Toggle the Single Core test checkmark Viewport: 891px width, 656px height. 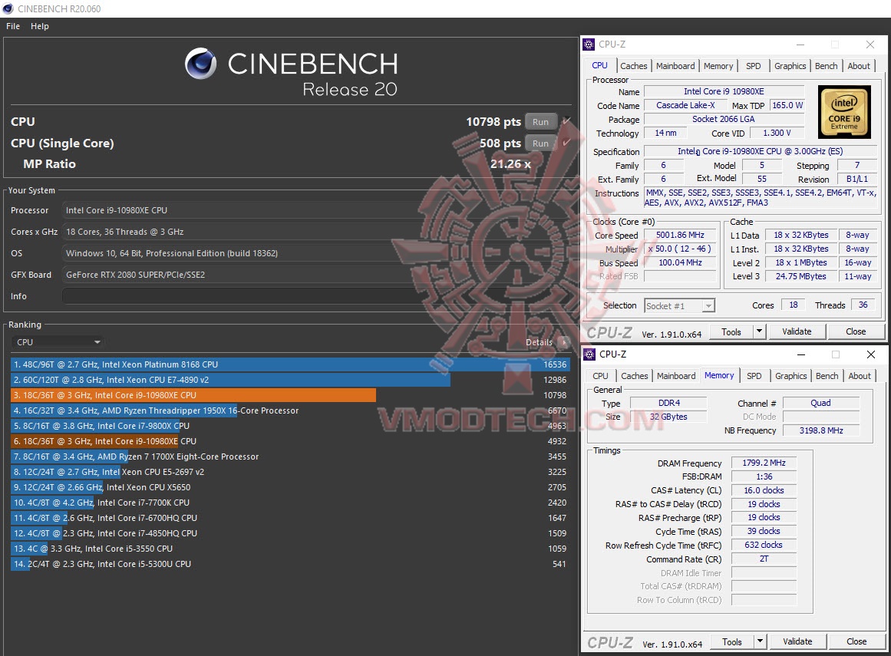[566, 143]
